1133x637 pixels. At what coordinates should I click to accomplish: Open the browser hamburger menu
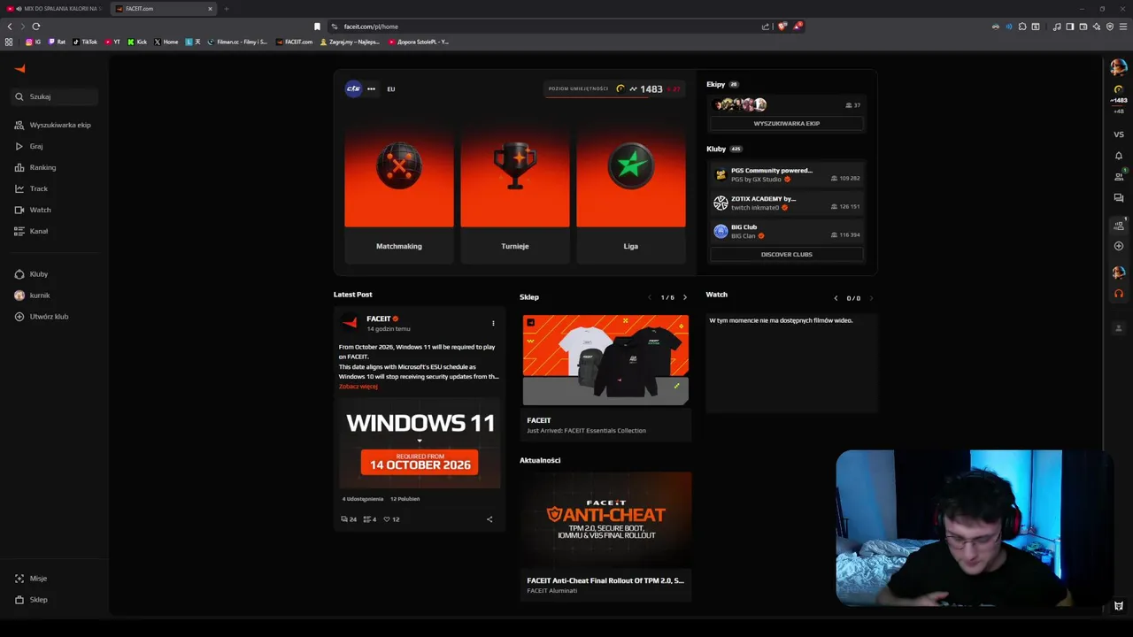click(x=1122, y=27)
